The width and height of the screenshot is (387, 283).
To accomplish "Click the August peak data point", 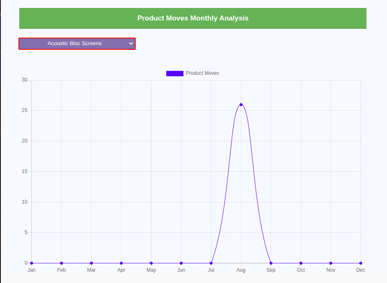I will click(x=241, y=105).
